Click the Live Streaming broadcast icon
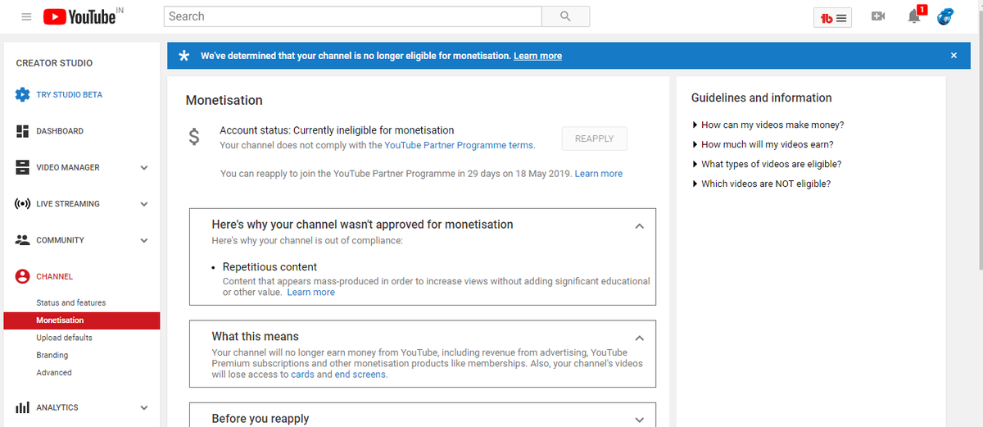983x427 pixels. tap(23, 204)
